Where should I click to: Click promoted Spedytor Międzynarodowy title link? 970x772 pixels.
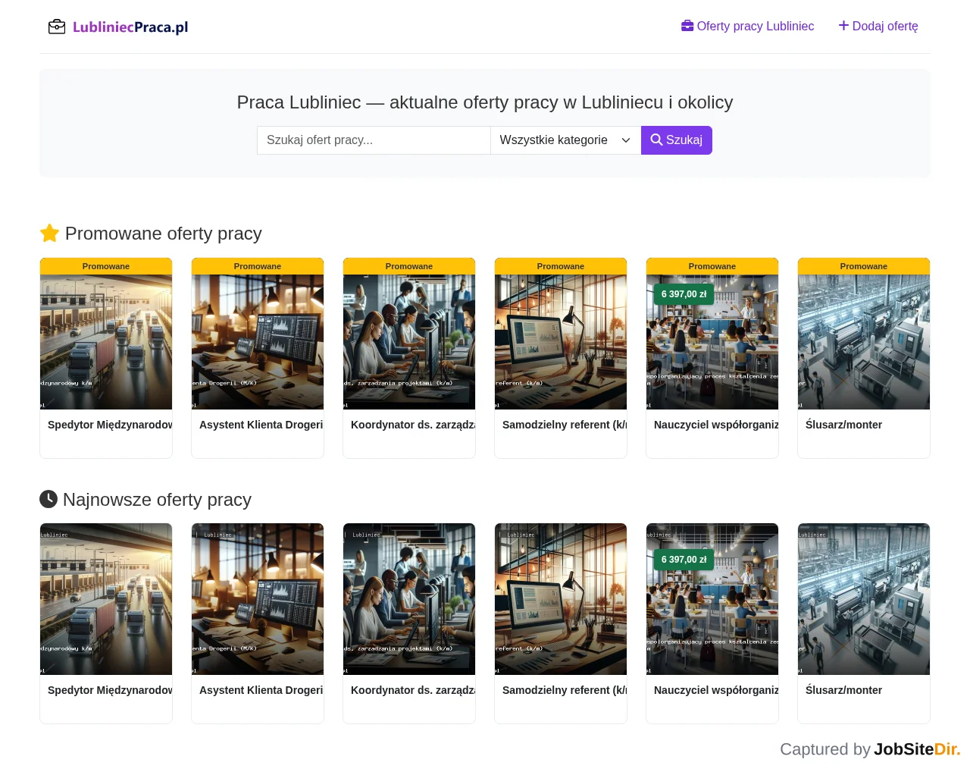(110, 425)
